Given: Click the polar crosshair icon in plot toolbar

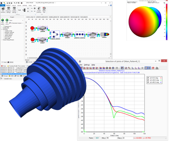Looking at the screenshot, I should pyautogui.click(x=107, y=68).
